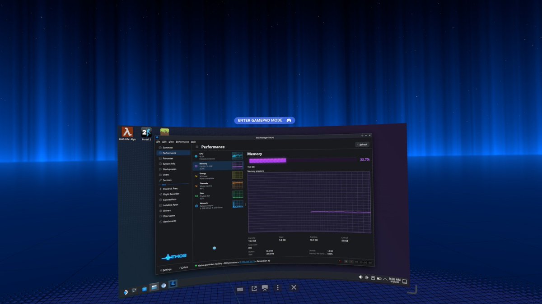Select the Thermals performance item

[219, 185]
